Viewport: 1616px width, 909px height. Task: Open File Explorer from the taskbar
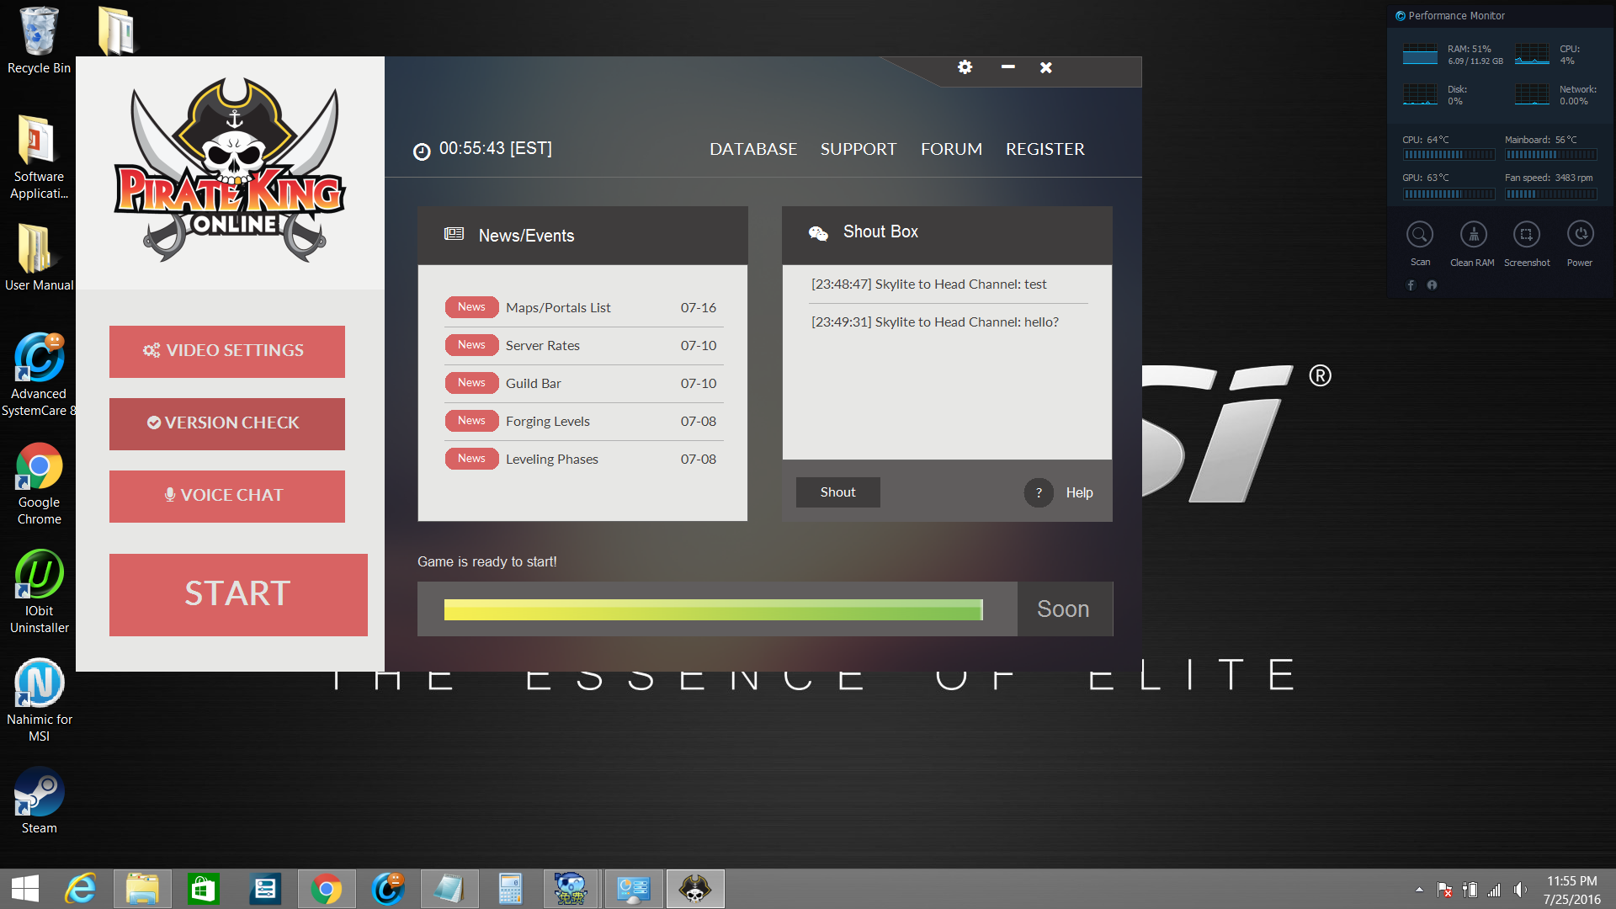pos(142,889)
